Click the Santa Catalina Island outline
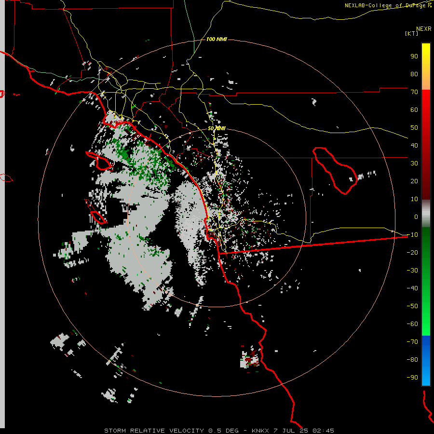The width and height of the screenshot is (434, 434). (99, 161)
